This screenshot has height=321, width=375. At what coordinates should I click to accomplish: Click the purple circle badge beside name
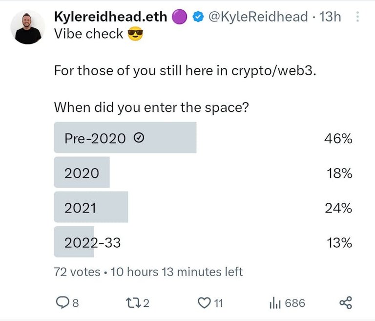coord(179,17)
